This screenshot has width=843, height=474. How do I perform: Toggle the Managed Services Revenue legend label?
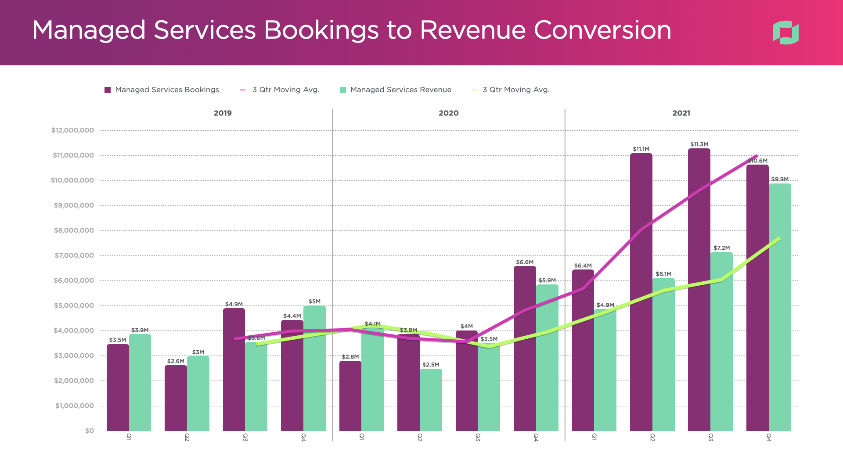pos(400,90)
